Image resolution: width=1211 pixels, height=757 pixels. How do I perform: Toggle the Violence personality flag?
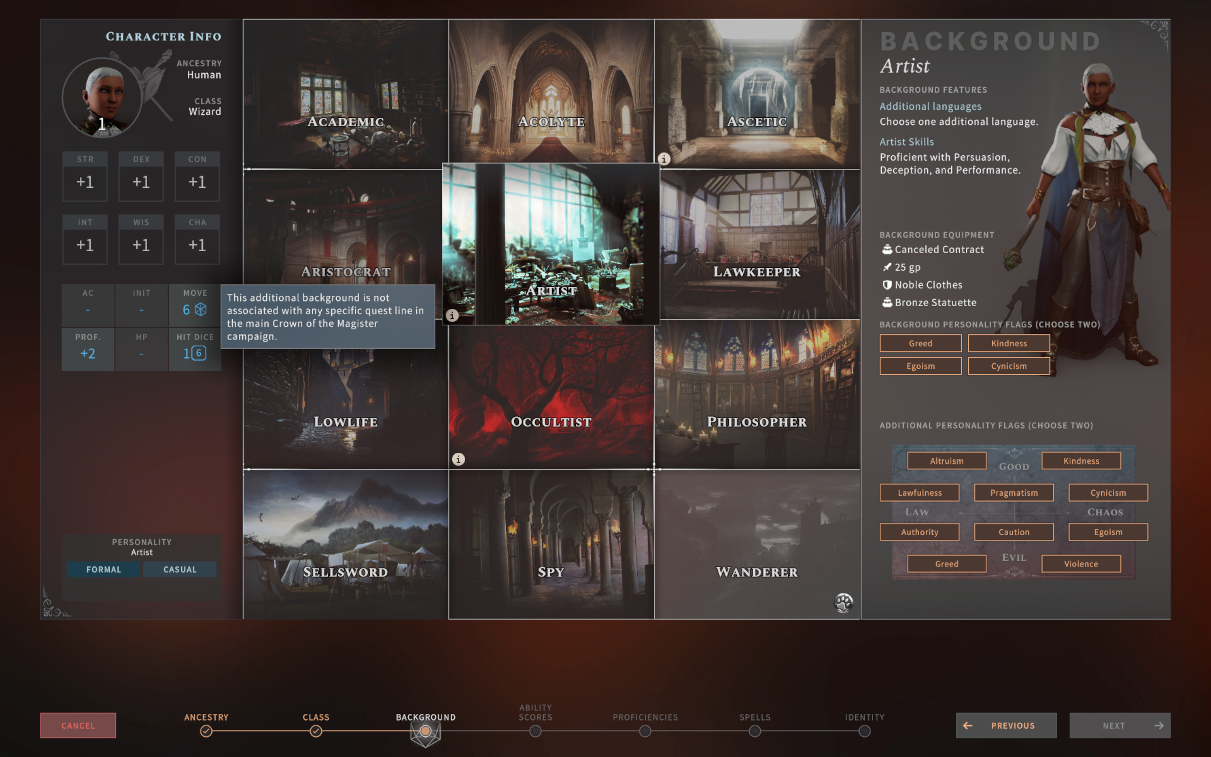1081,564
